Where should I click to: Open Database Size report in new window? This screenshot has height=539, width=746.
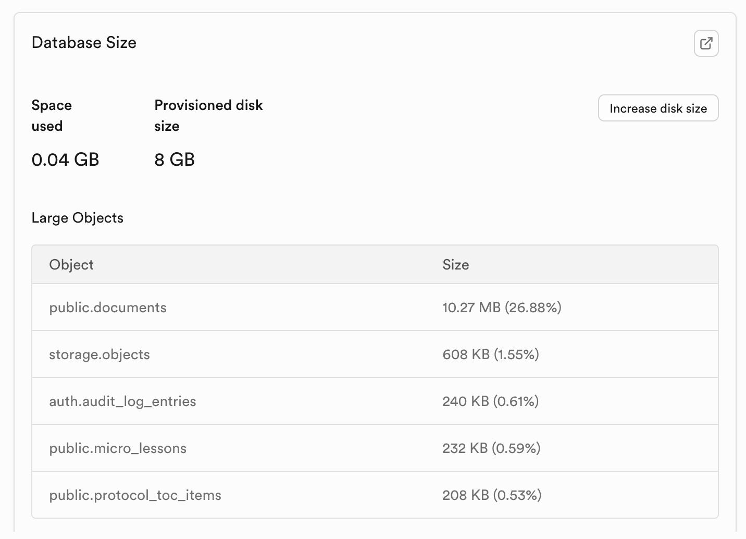click(x=706, y=43)
